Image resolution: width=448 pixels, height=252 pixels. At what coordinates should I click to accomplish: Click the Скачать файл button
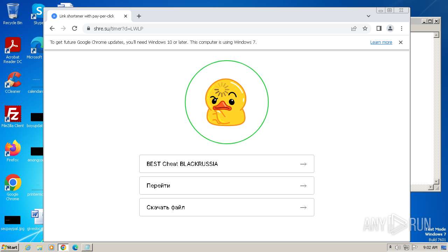(x=227, y=207)
